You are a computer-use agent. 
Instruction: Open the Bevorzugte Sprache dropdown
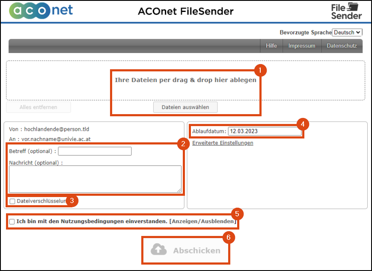coord(347,32)
